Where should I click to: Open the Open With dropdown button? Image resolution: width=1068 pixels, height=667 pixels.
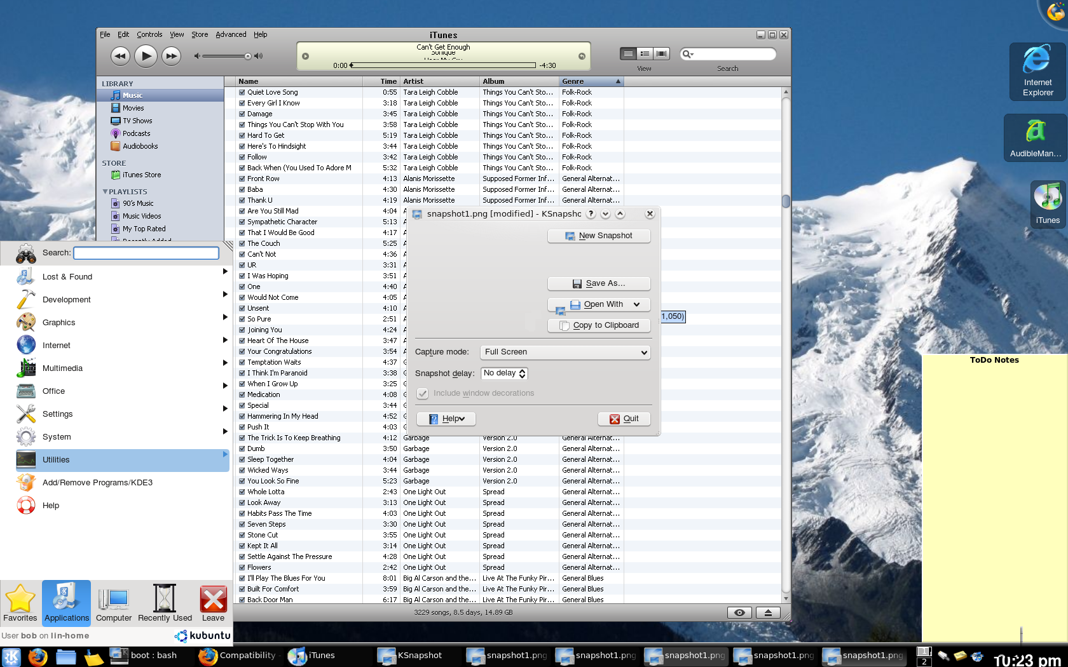[599, 304]
